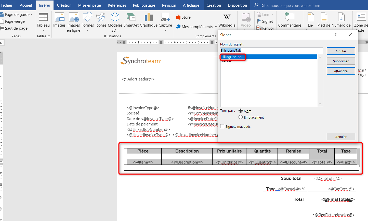Insert a Saut de page

pos(14,28)
